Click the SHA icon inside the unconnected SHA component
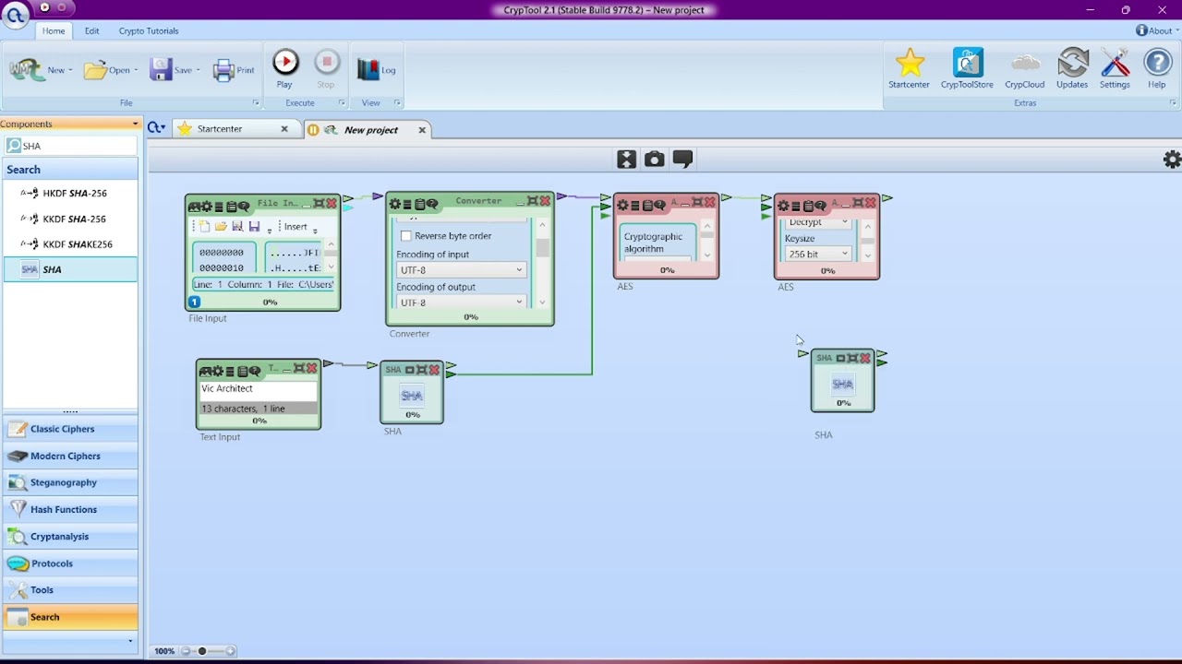Image resolution: width=1182 pixels, height=664 pixels. [x=842, y=384]
